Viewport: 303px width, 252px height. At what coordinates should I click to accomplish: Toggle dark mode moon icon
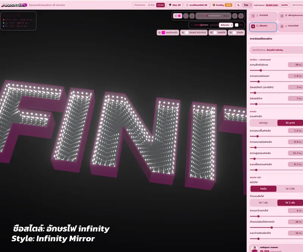pyautogui.click(x=238, y=5)
